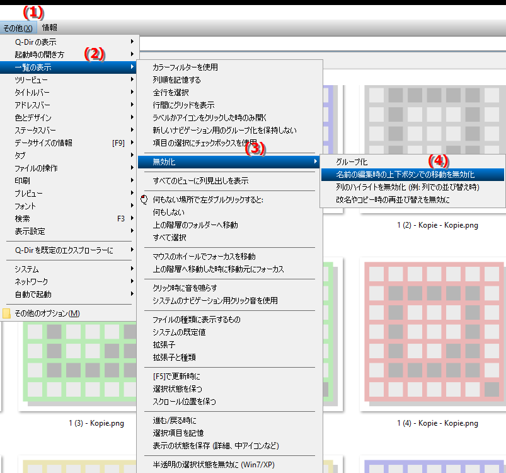
Task: Toggle カラーフィルターを使用 option
Action: (x=185, y=67)
